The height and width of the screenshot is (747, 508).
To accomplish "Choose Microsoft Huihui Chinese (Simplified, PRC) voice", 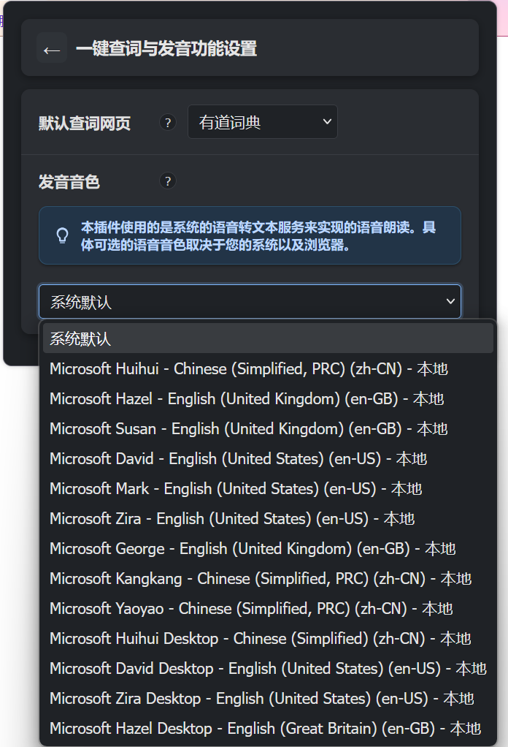I will (268, 368).
